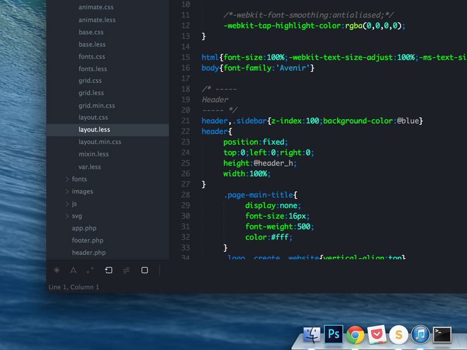Image resolution: width=467 pixels, height=350 pixels.
Task: Click the cursor position status indicator
Action: (x=74, y=287)
